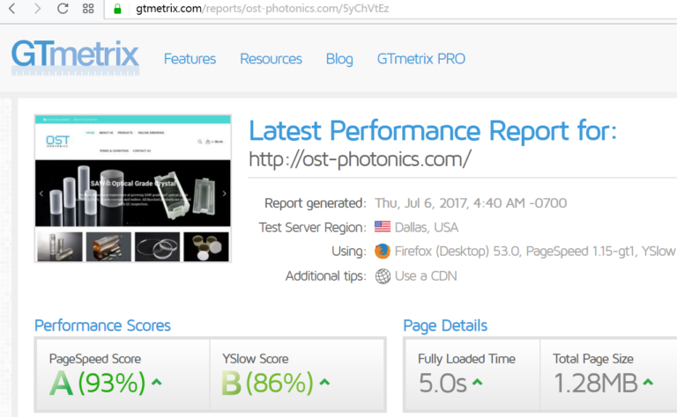The height and width of the screenshot is (417, 677).
Task: Click the green arrow beside YSlow 86%
Action: [x=324, y=382]
